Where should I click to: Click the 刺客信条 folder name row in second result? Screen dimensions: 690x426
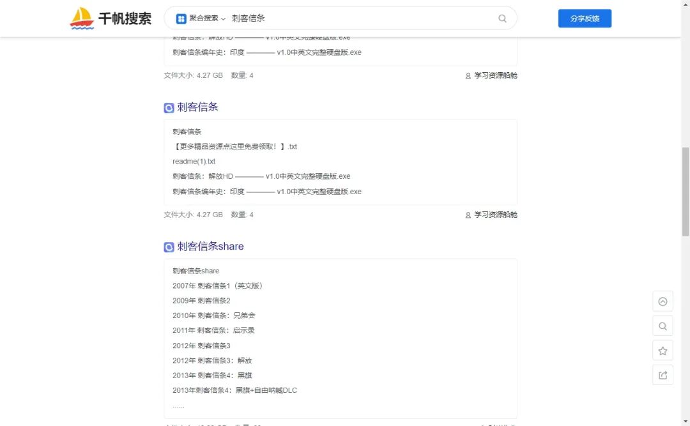tap(187, 132)
